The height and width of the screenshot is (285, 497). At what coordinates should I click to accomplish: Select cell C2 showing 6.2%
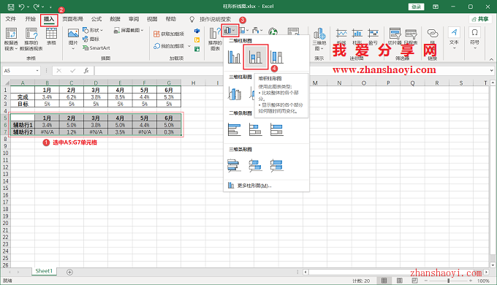72,97
